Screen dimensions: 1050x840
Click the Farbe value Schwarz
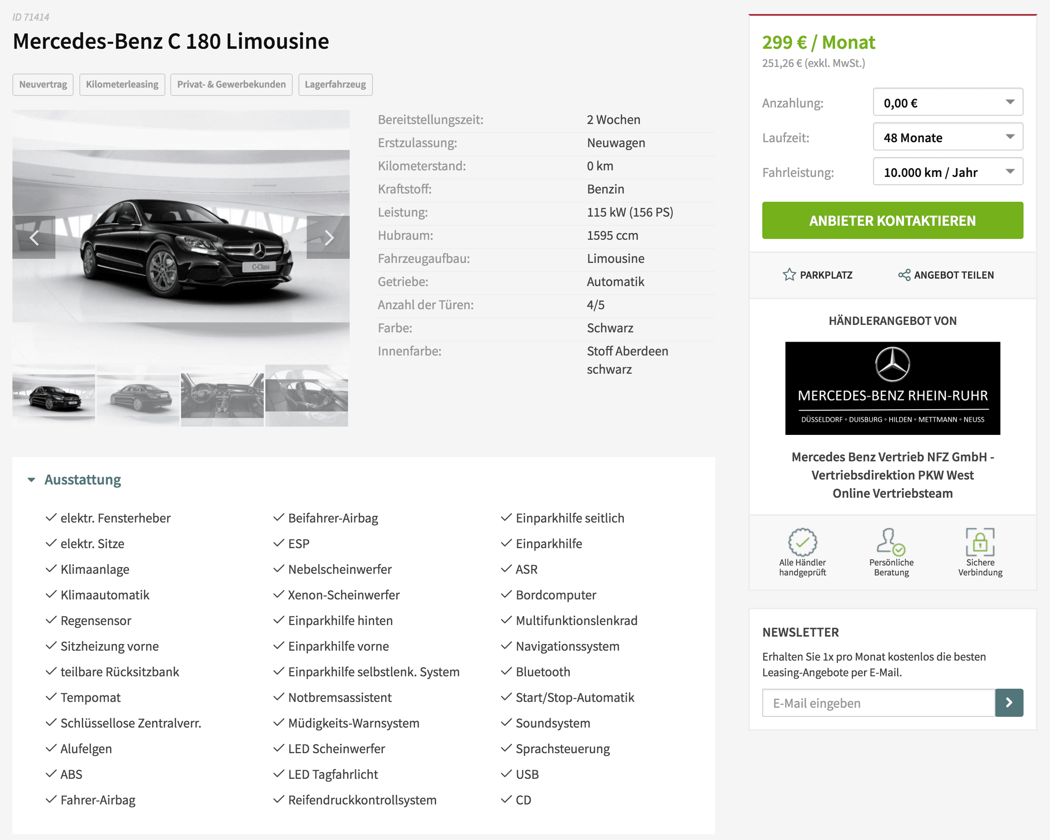click(x=610, y=328)
